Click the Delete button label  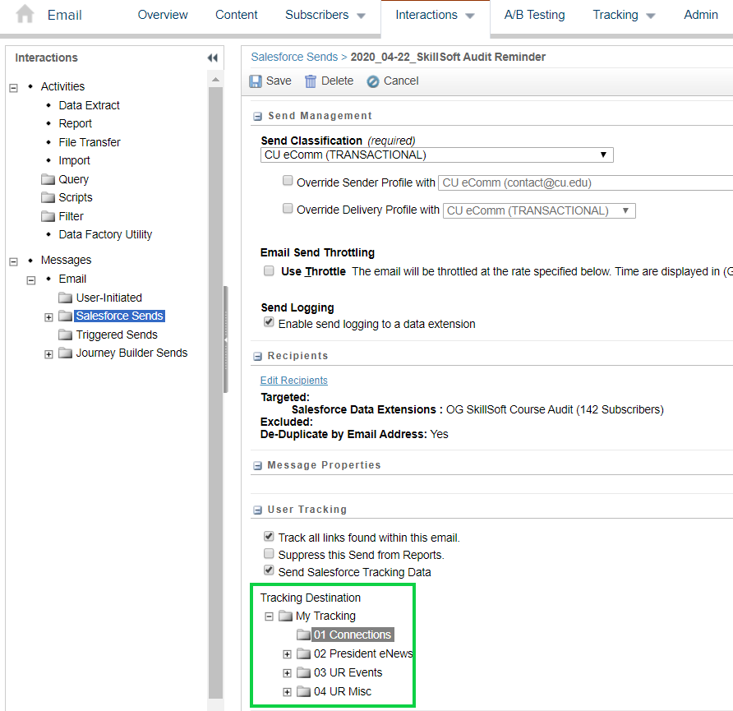[x=337, y=81]
